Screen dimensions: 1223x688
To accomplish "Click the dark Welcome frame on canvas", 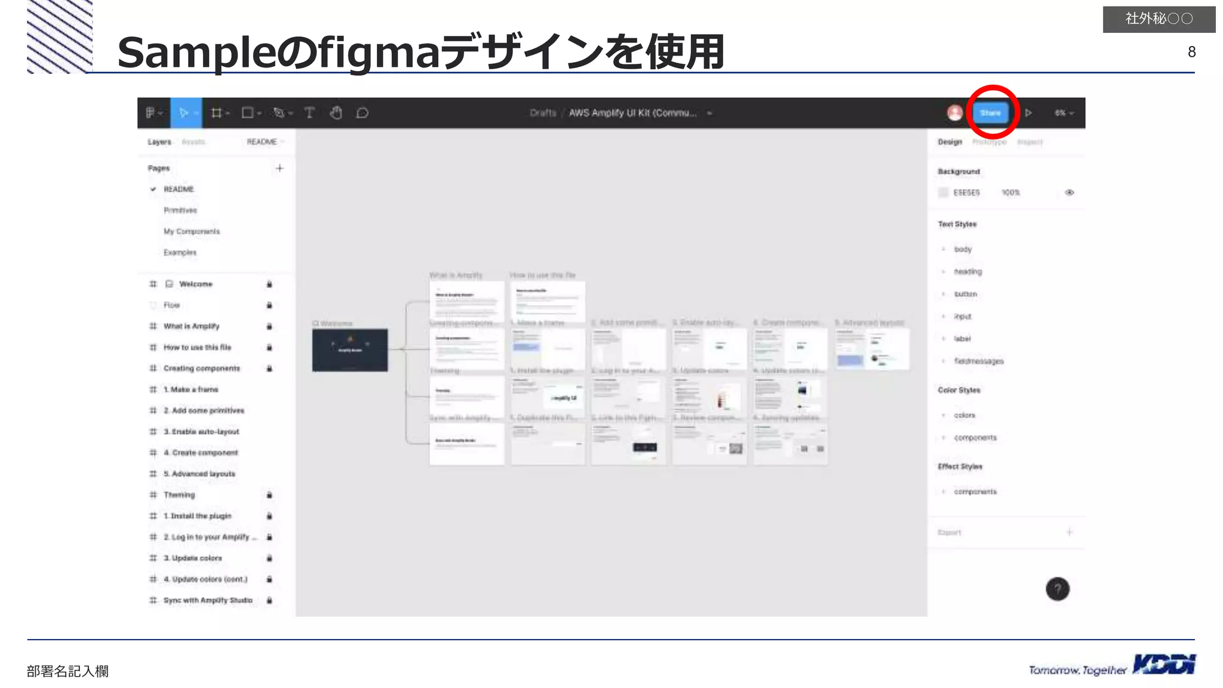I will click(x=350, y=351).
